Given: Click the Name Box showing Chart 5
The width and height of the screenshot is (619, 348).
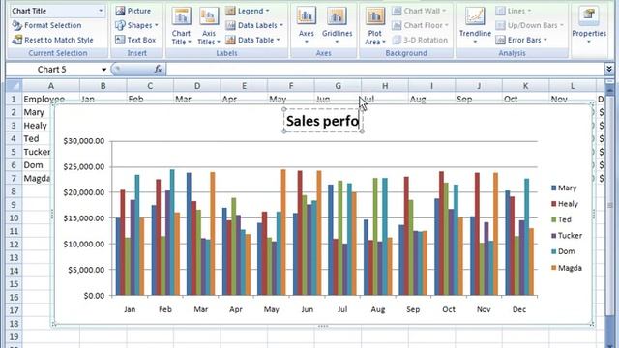Looking at the screenshot, I should (x=52, y=70).
